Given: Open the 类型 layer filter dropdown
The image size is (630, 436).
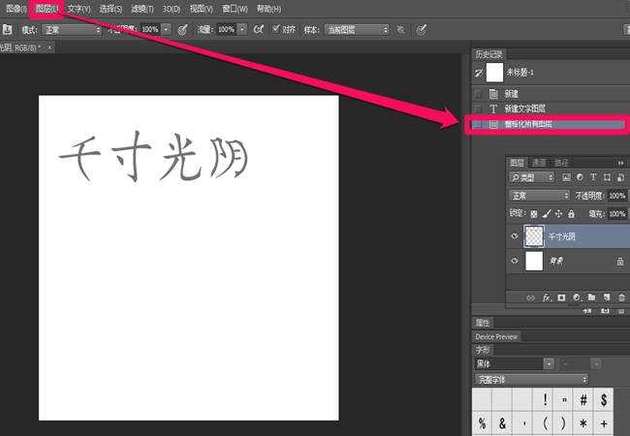Looking at the screenshot, I should point(531,177).
